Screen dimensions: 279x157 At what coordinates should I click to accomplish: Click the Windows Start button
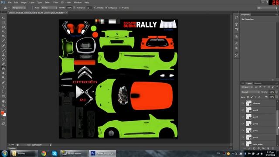[x=4, y=154]
